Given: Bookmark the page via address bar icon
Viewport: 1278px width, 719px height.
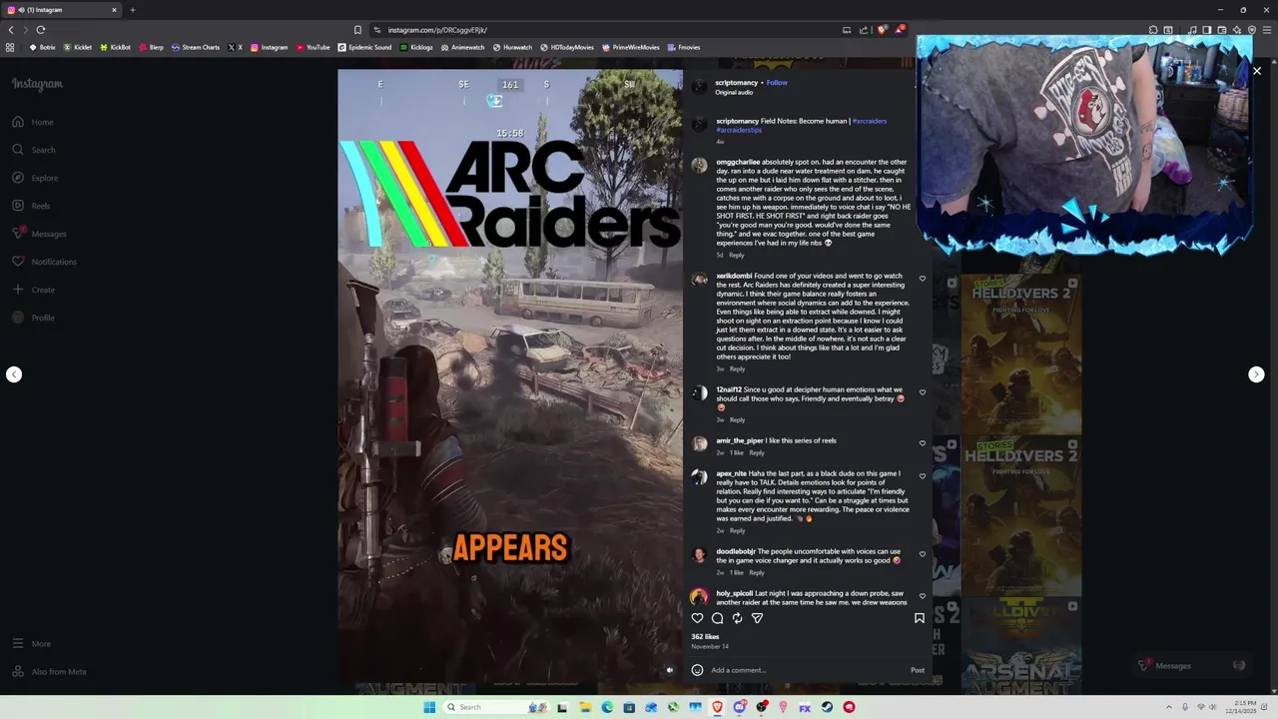Looking at the screenshot, I should click(x=357, y=30).
